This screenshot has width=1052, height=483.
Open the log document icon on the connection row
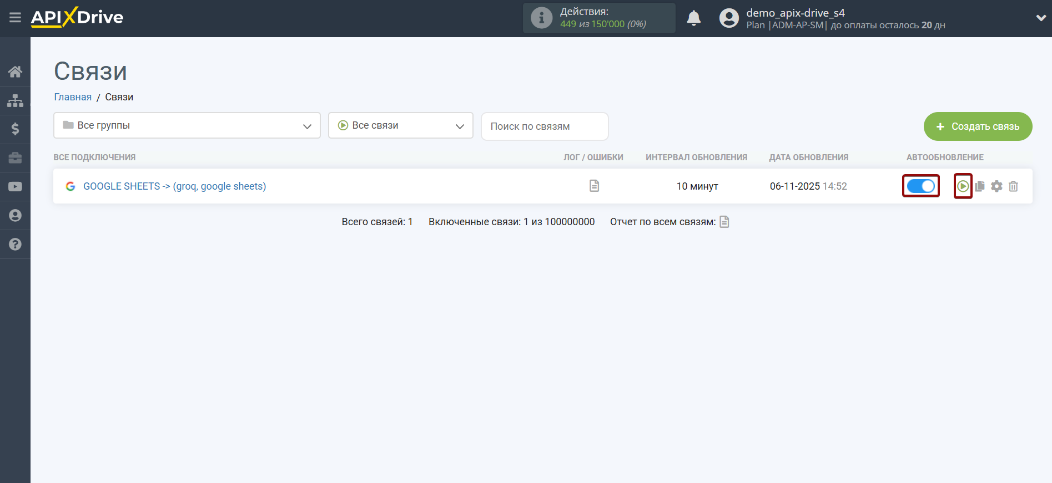tap(594, 186)
